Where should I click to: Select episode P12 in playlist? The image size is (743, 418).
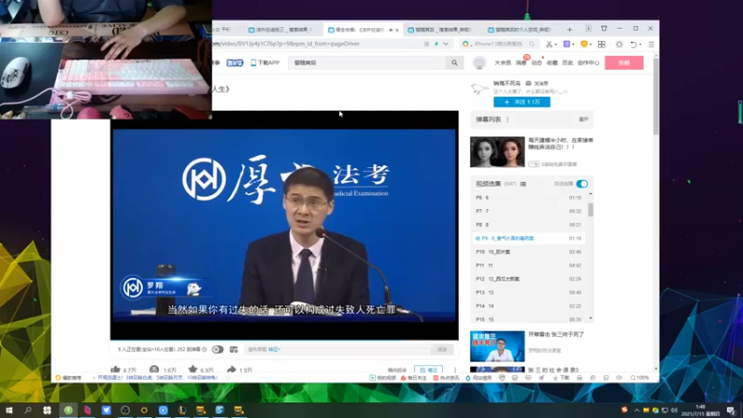click(528, 279)
